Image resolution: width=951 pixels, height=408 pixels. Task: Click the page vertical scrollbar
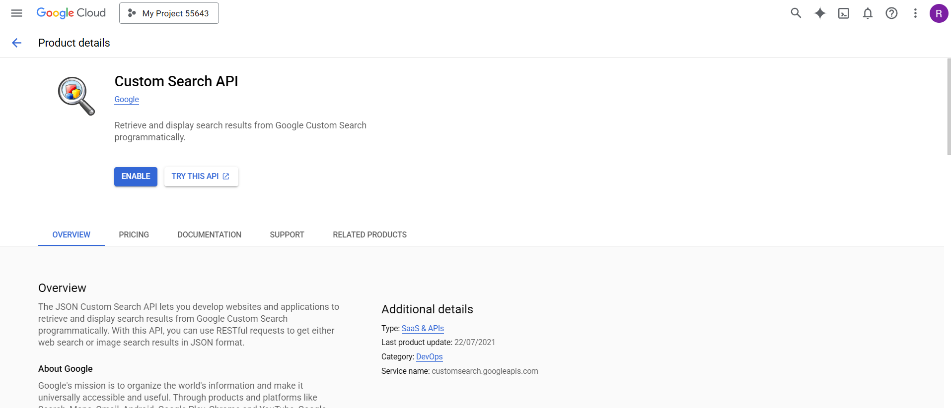pos(949,107)
